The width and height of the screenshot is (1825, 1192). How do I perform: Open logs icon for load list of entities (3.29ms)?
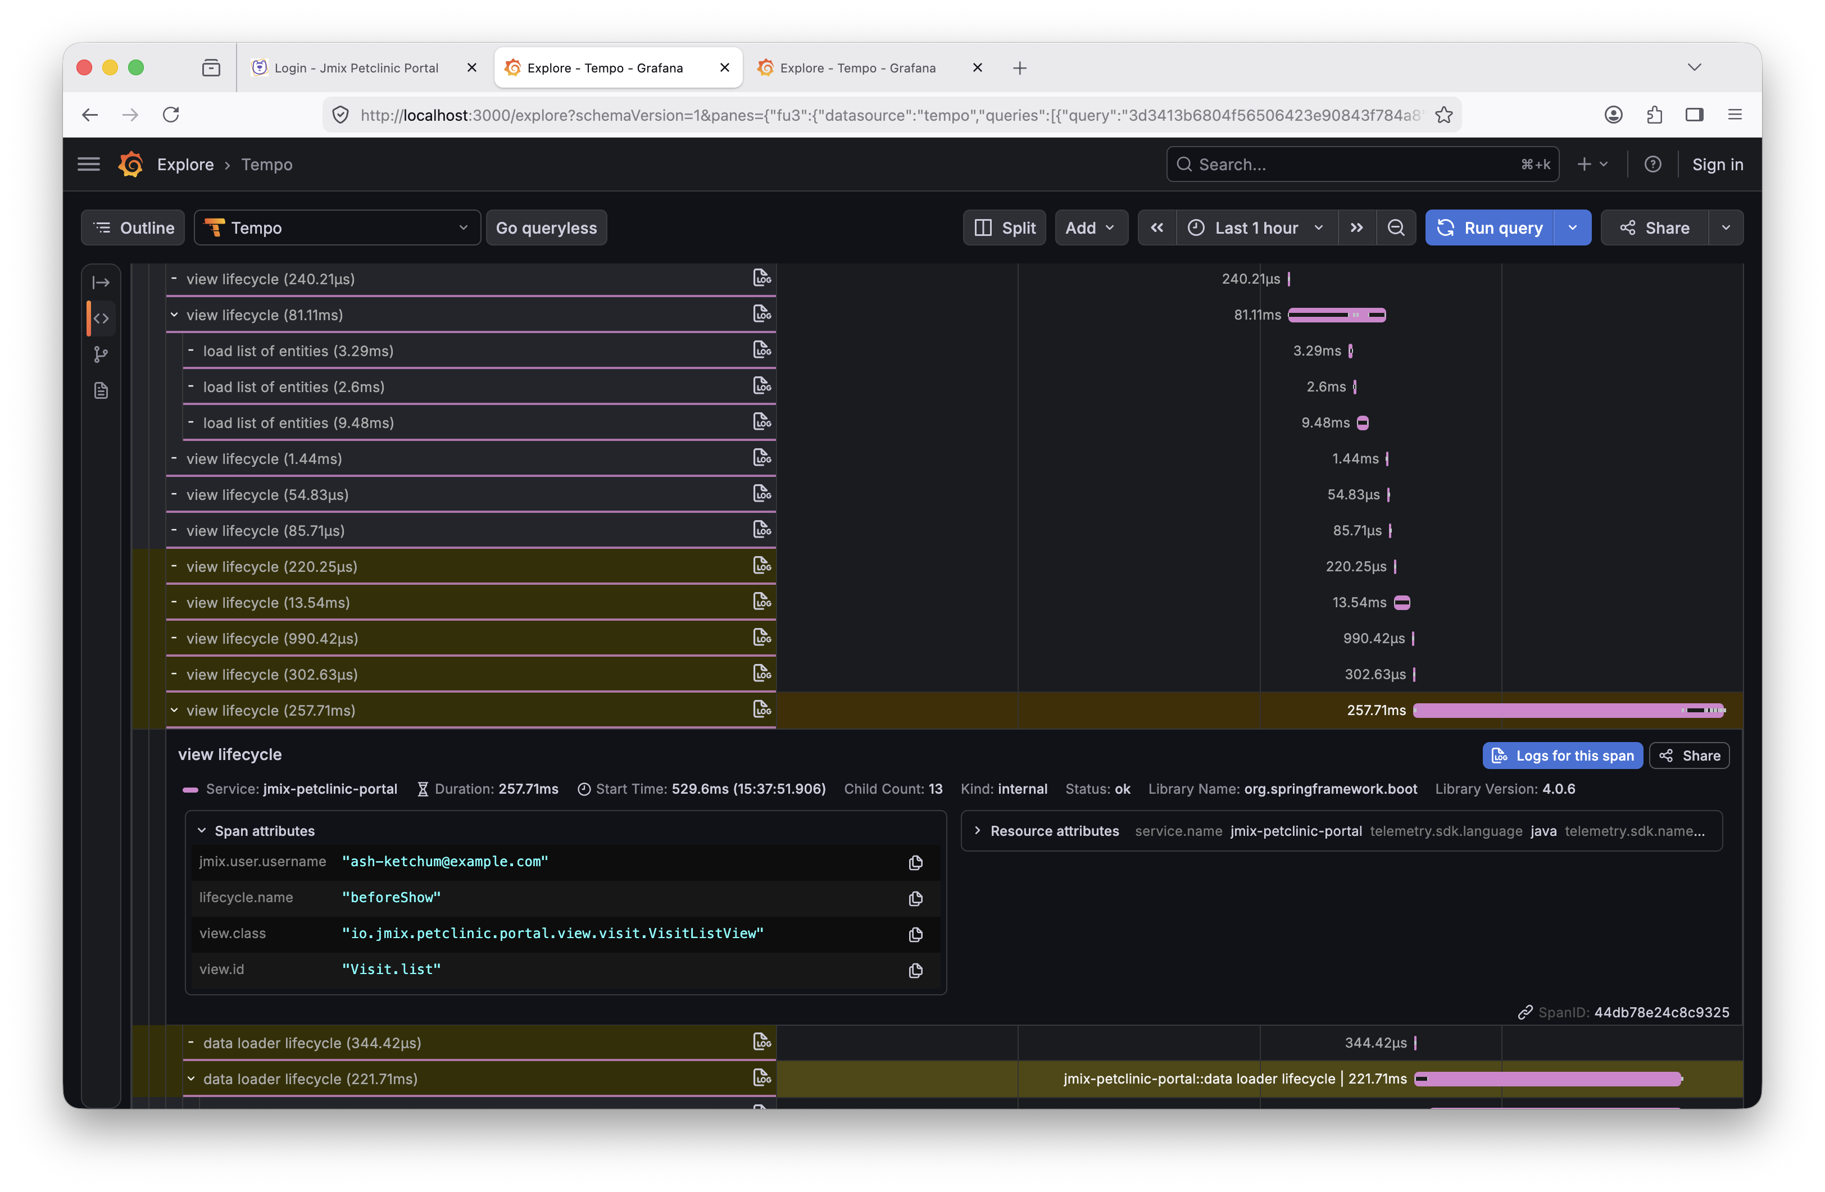[x=761, y=349]
